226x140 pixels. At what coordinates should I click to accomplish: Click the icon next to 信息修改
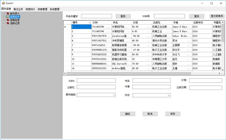point(8,17)
